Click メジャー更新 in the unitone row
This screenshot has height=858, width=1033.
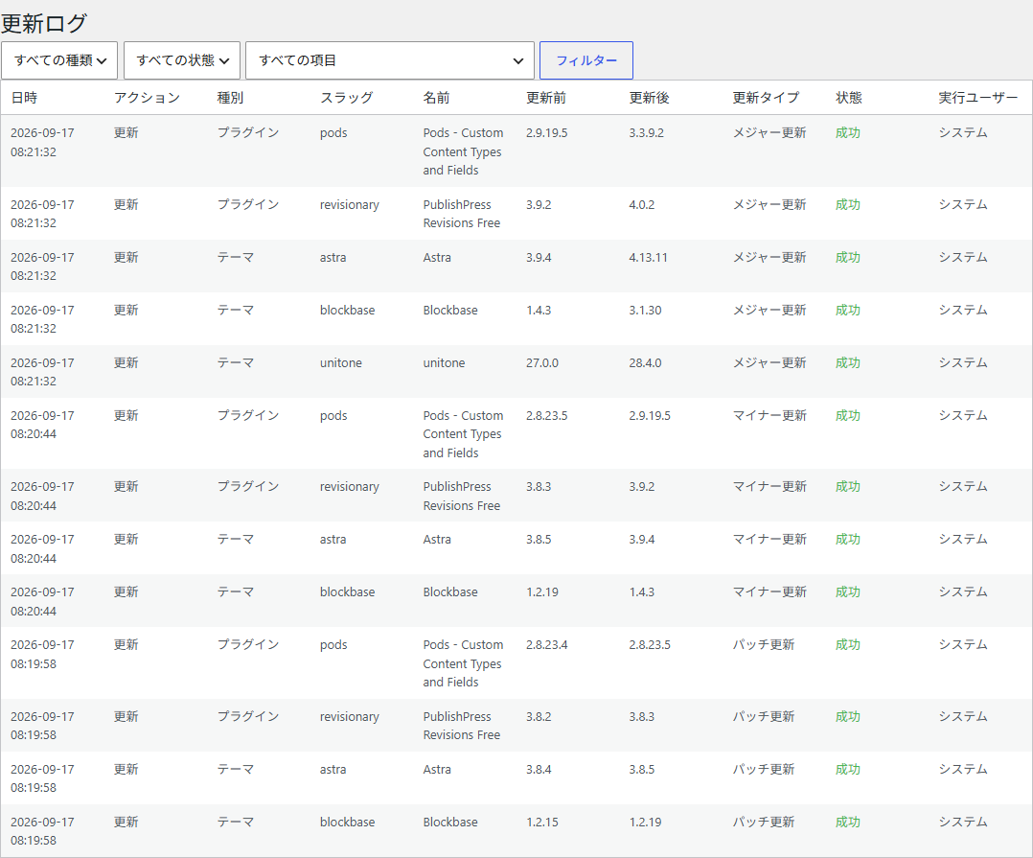(x=769, y=362)
